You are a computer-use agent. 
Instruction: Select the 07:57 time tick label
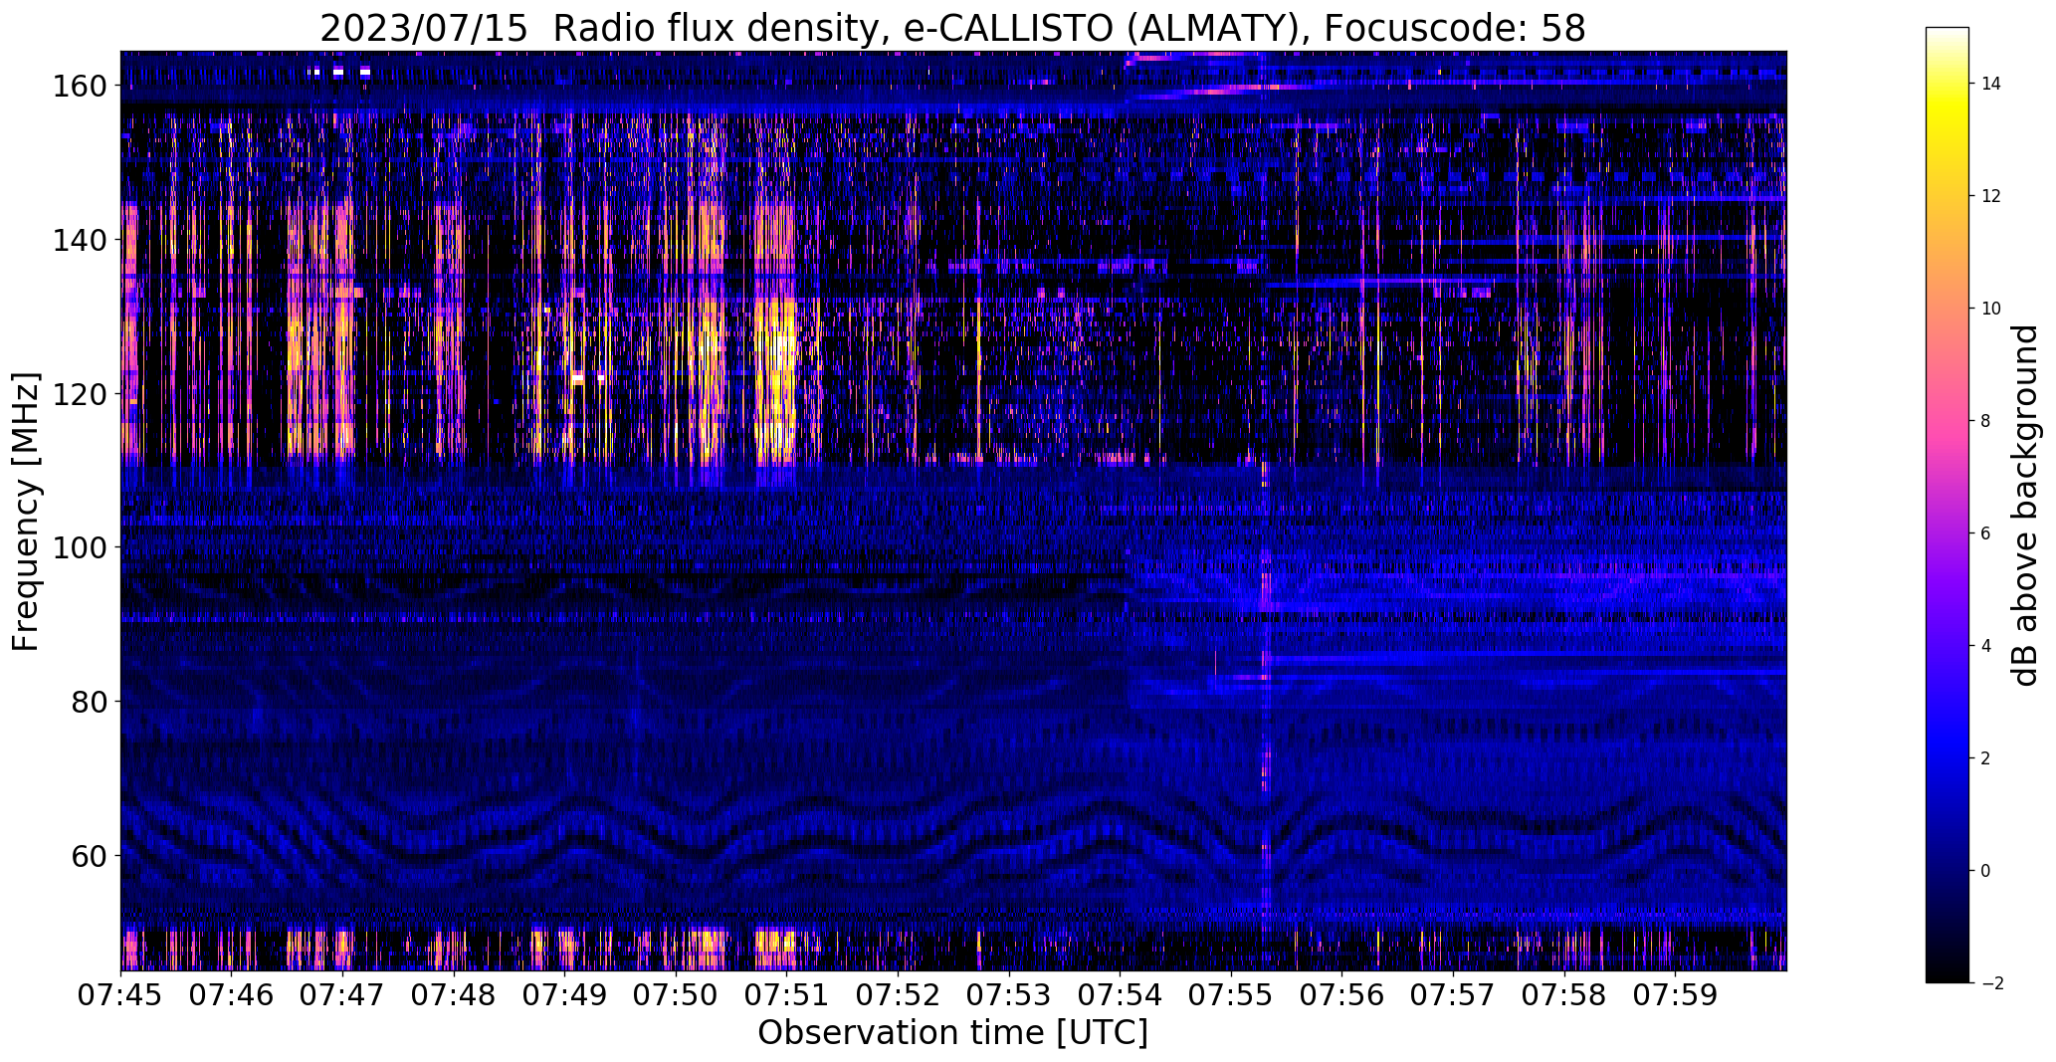tap(1453, 995)
